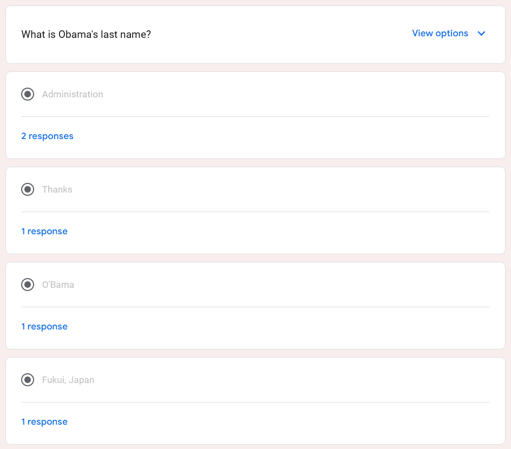Select the O'Bama radio button
511x449 pixels.
click(28, 285)
